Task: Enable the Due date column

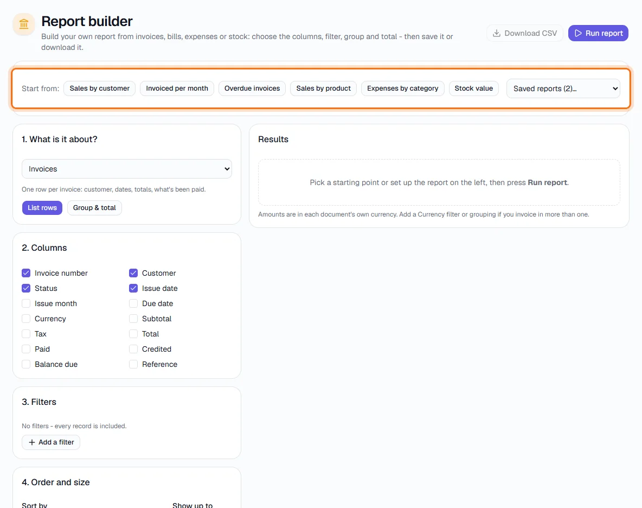Action: pos(133,303)
